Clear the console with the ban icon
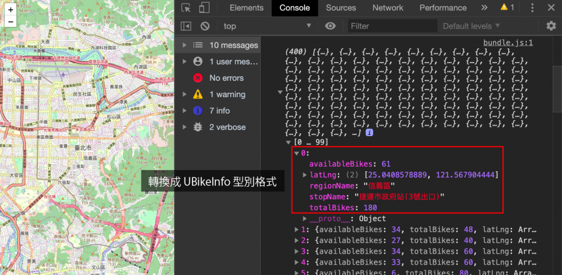 click(x=205, y=26)
